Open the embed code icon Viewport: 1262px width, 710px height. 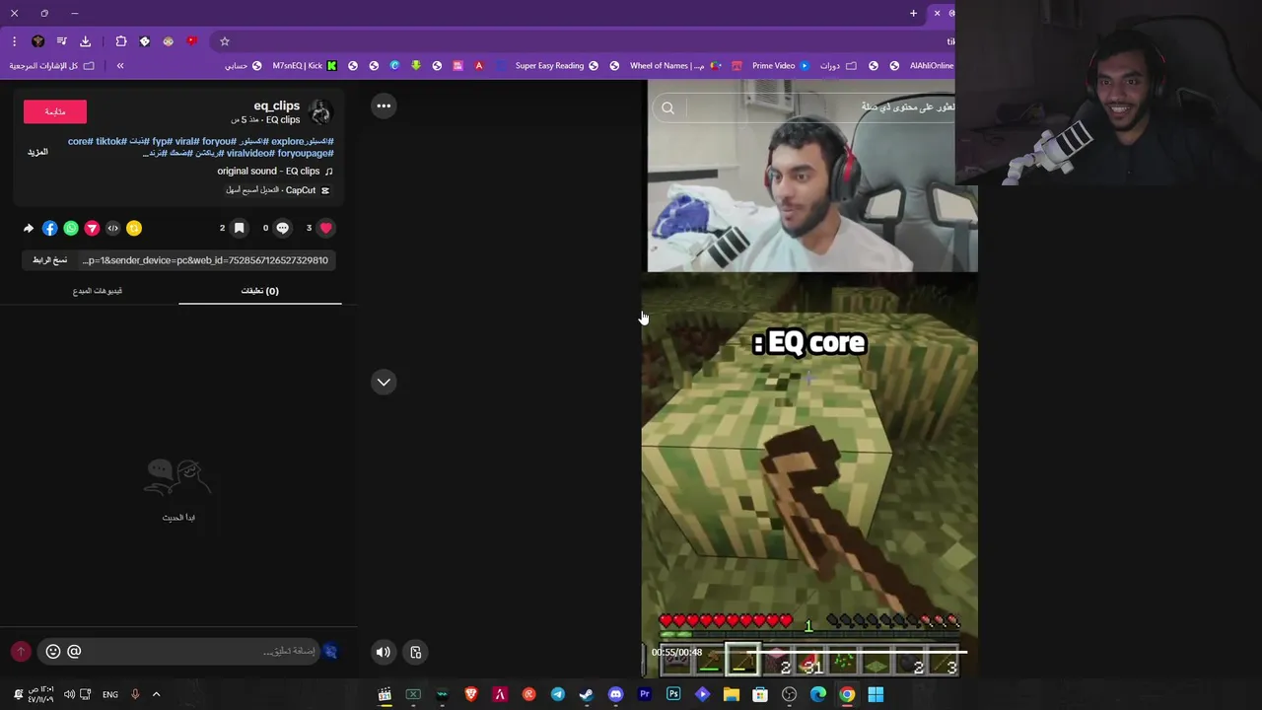click(112, 228)
